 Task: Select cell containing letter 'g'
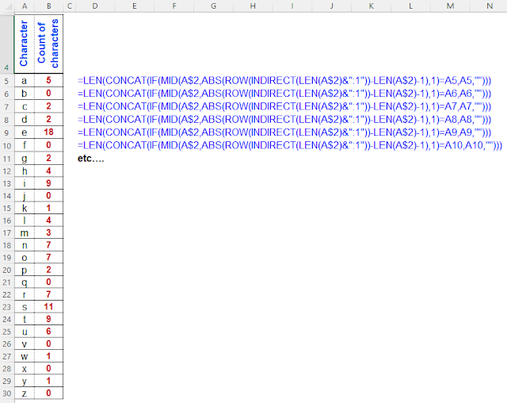click(25, 158)
